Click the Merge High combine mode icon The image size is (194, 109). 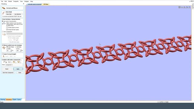14,62
